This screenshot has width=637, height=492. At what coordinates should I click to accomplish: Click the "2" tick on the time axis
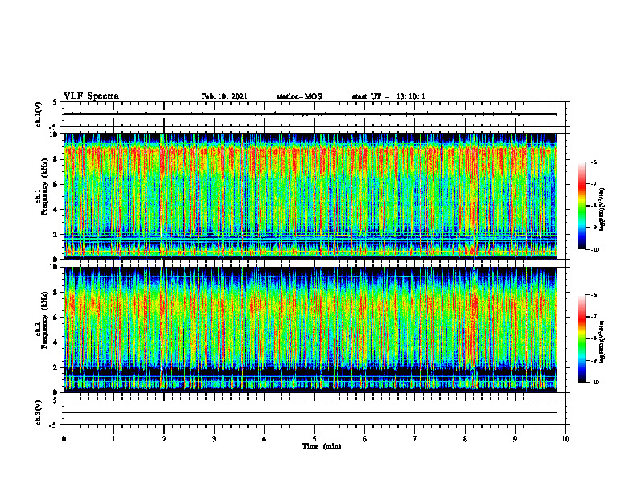164,439
